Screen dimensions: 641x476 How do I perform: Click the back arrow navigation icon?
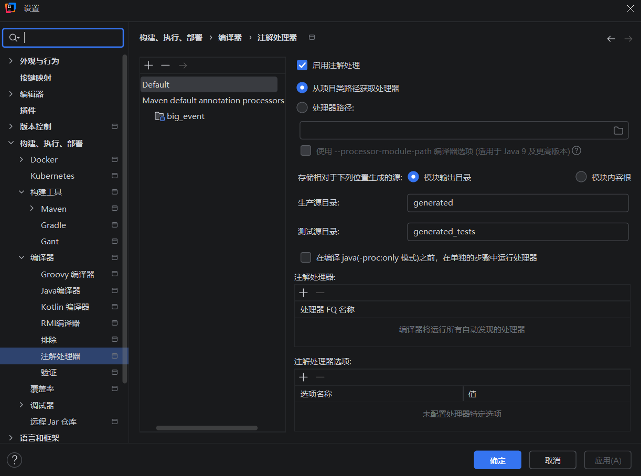[x=611, y=39]
